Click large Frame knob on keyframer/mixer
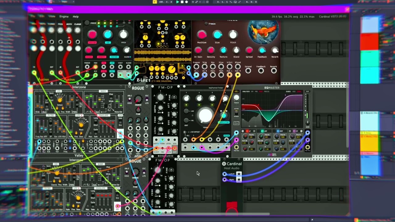The height and width of the screenshot is (222, 395). point(205,116)
